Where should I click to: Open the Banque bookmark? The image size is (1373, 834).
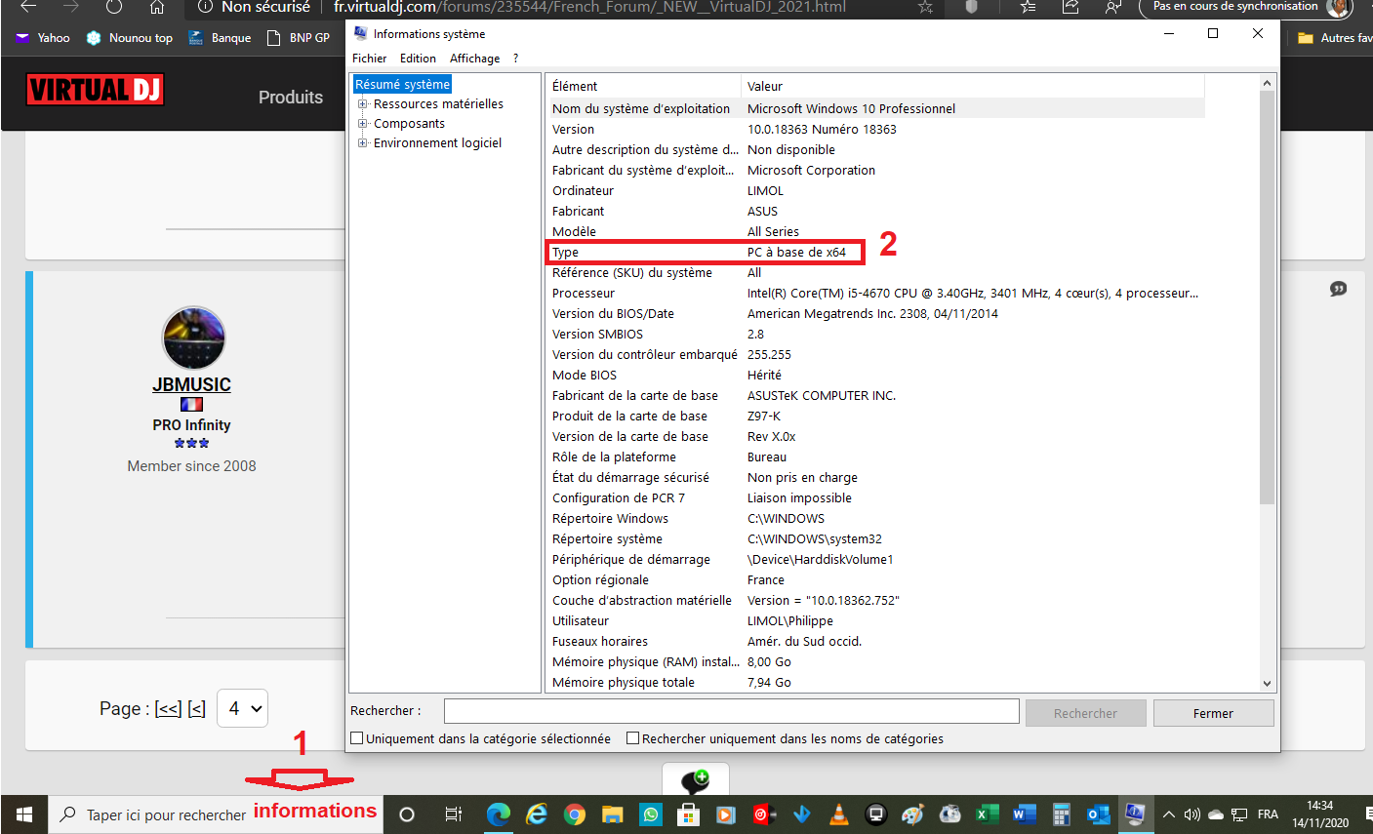(x=220, y=38)
